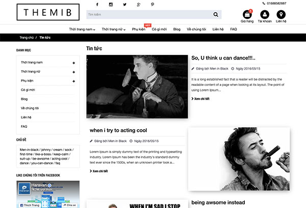The width and height of the screenshot is (306, 208).
Task: Expand plus next to sidebar Thời trang nam
Action: [73, 63]
